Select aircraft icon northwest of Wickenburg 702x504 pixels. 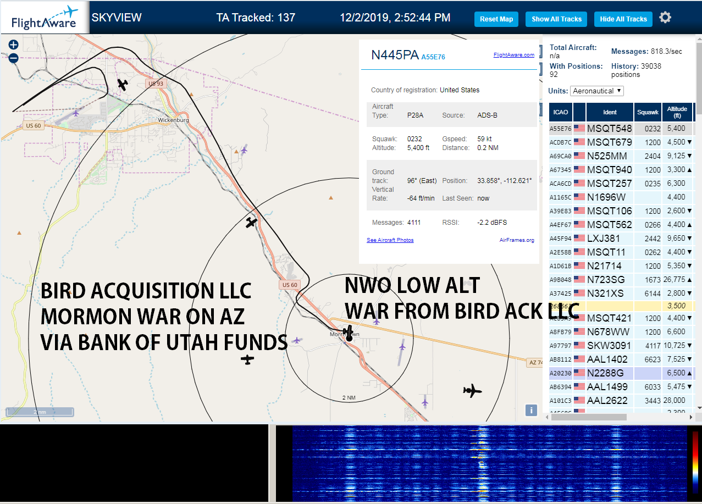pyautogui.click(x=123, y=84)
